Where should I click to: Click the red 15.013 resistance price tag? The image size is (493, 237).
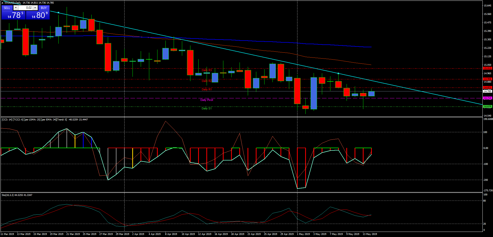pyautogui.click(x=487, y=68)
